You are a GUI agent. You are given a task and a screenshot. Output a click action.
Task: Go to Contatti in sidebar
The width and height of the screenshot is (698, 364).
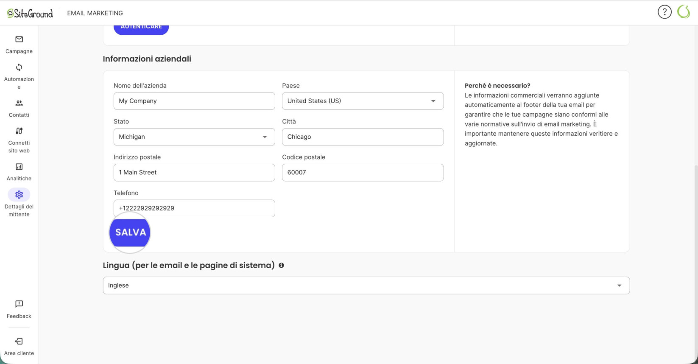pos(19,109)
